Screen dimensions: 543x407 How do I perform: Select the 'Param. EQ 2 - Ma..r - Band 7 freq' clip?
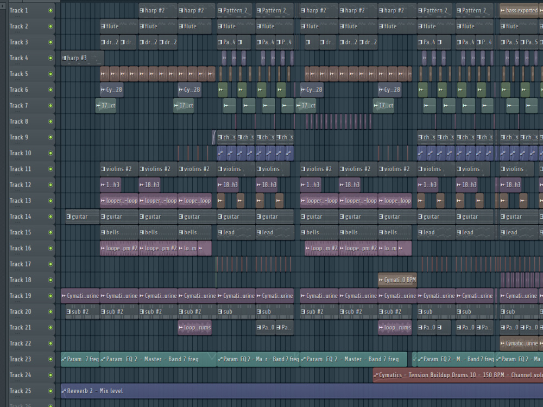(x=258, y=359)
